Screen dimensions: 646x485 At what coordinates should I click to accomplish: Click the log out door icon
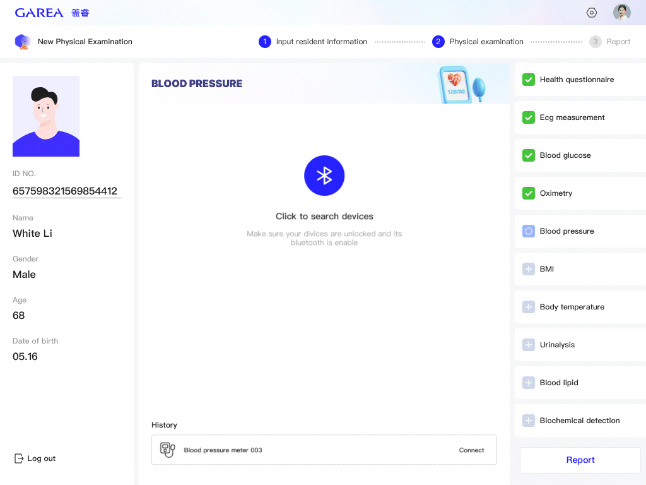tap(18, 458)
